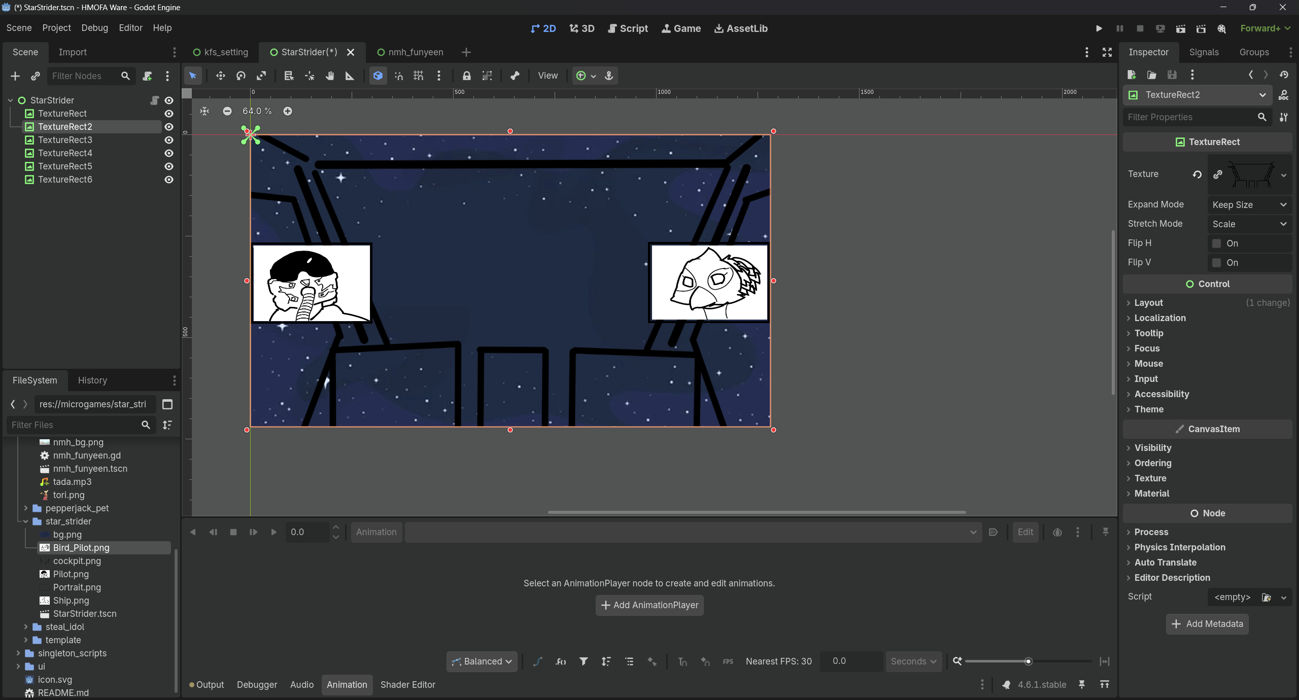Click the Pan Mode hand icon

[330, 76]
